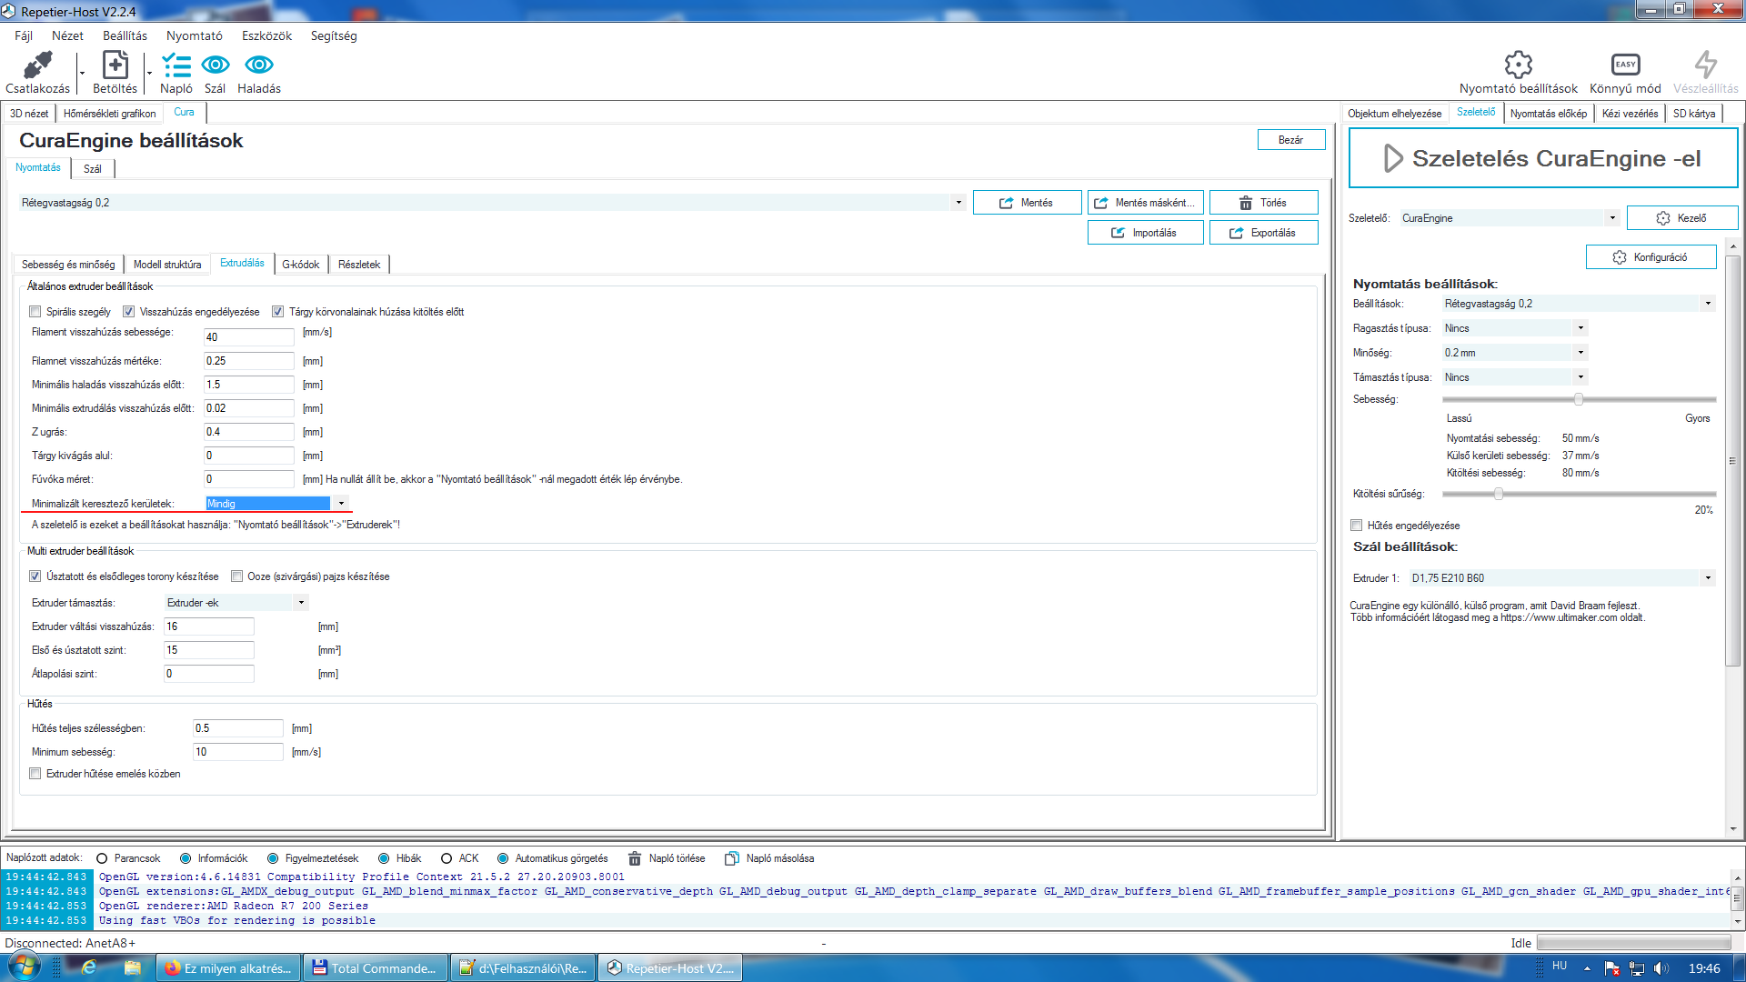Click the Csatlakozás connect plug icon
Screen dimensions: 1746x982
tap(37, 65)
